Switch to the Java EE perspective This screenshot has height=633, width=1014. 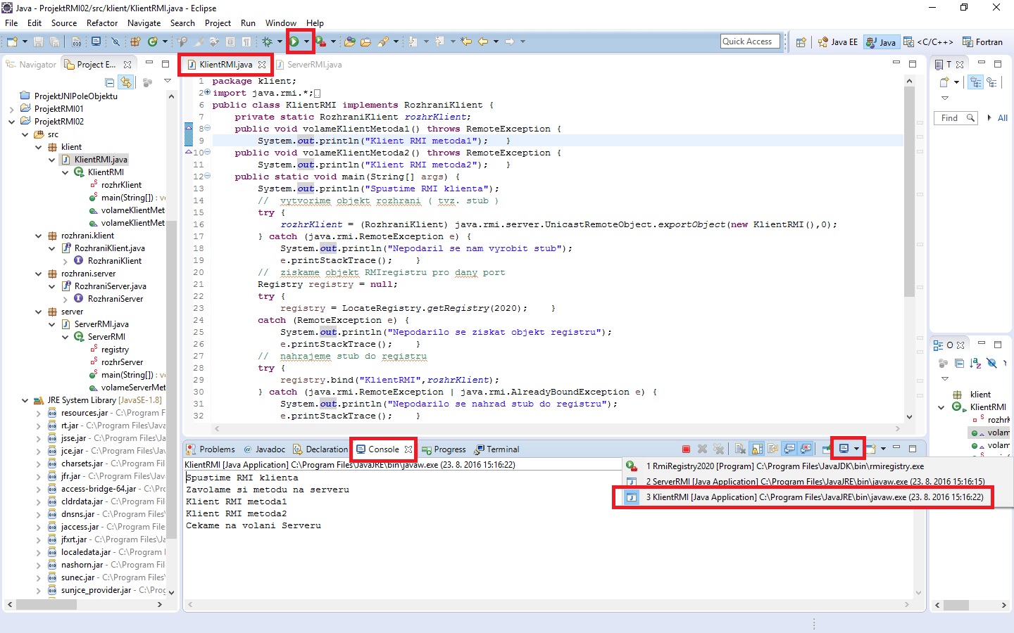pos(838,42)
